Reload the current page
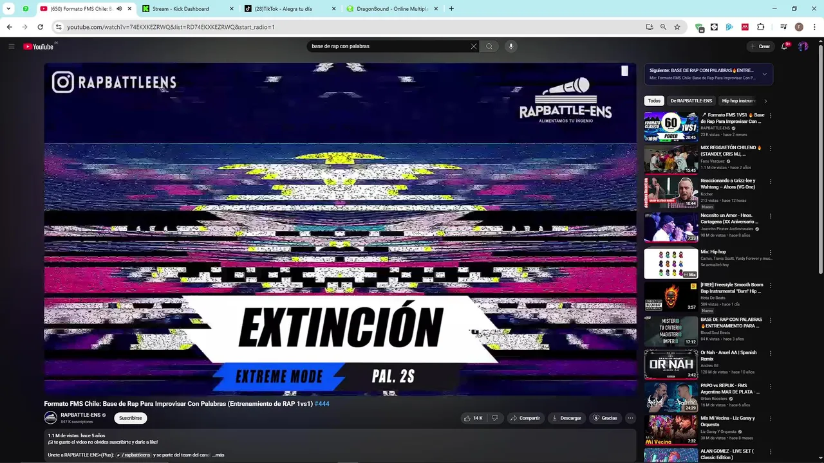Image resolution: width=824 pixels, height=463 pixels. (40, 27)
